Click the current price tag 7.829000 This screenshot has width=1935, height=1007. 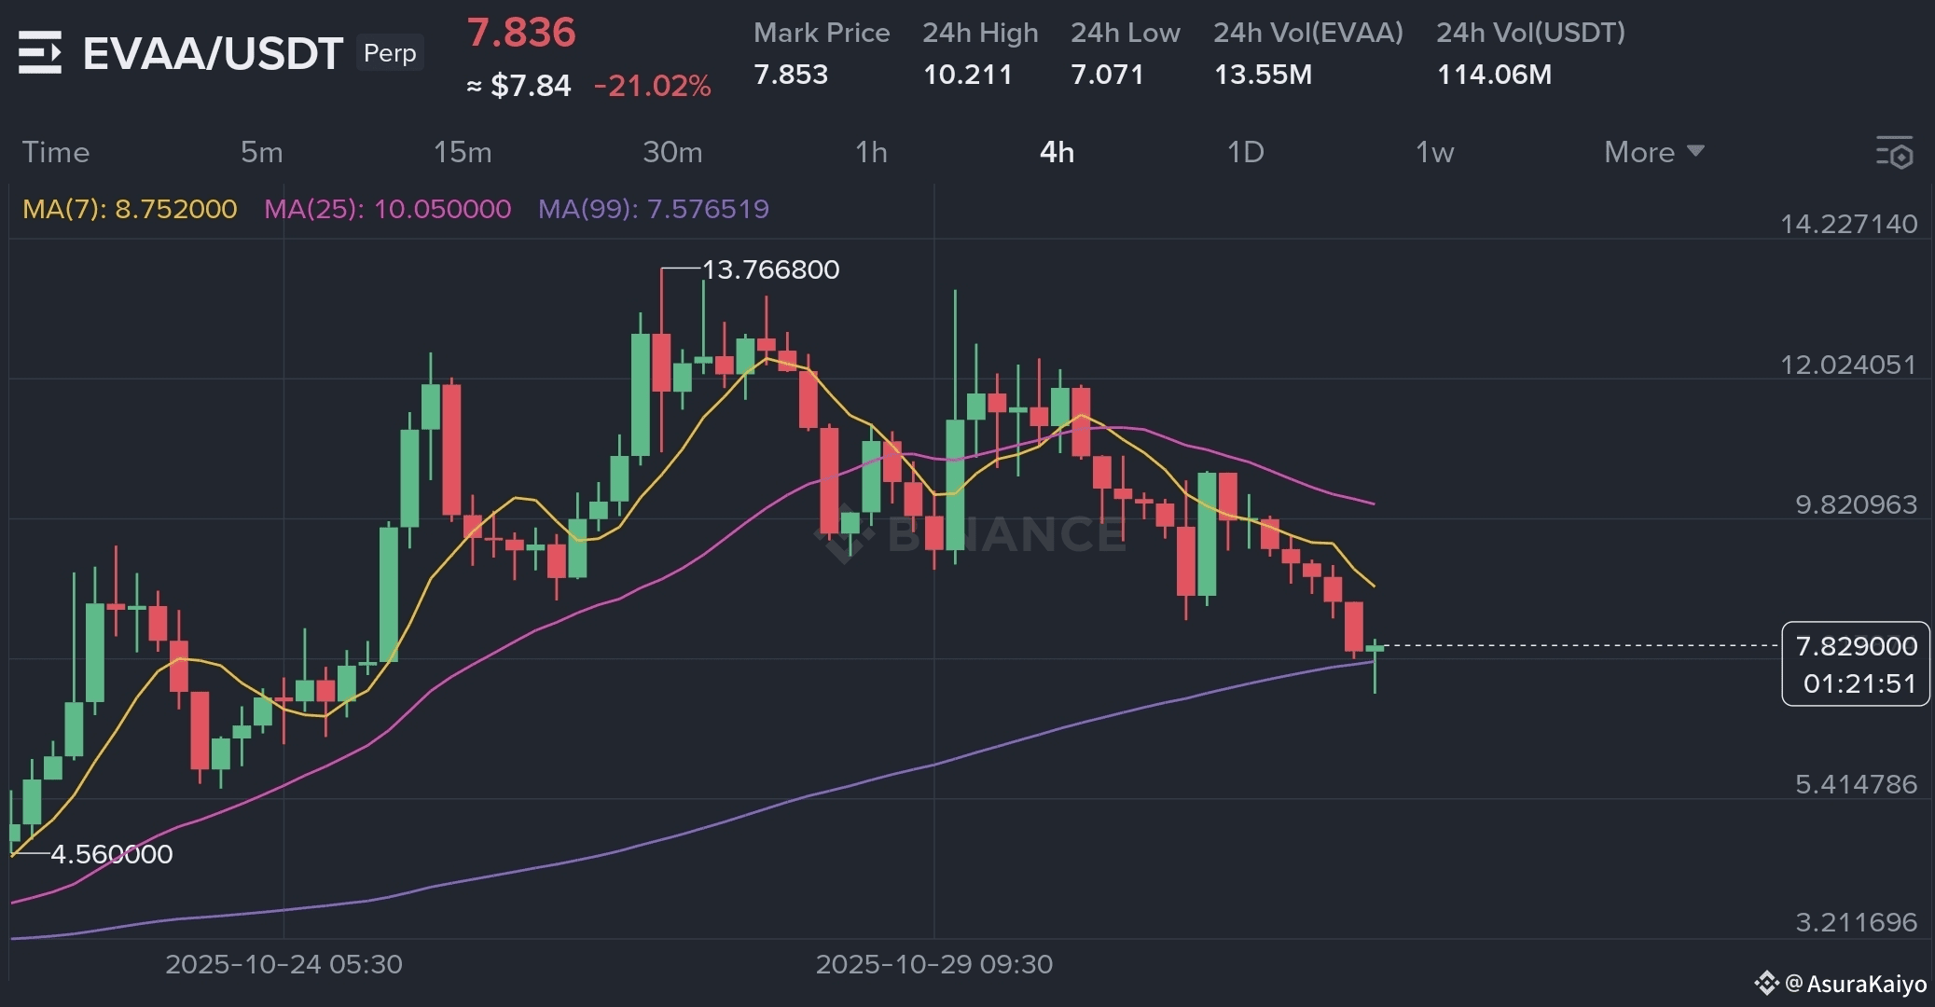click(1856, 646)
